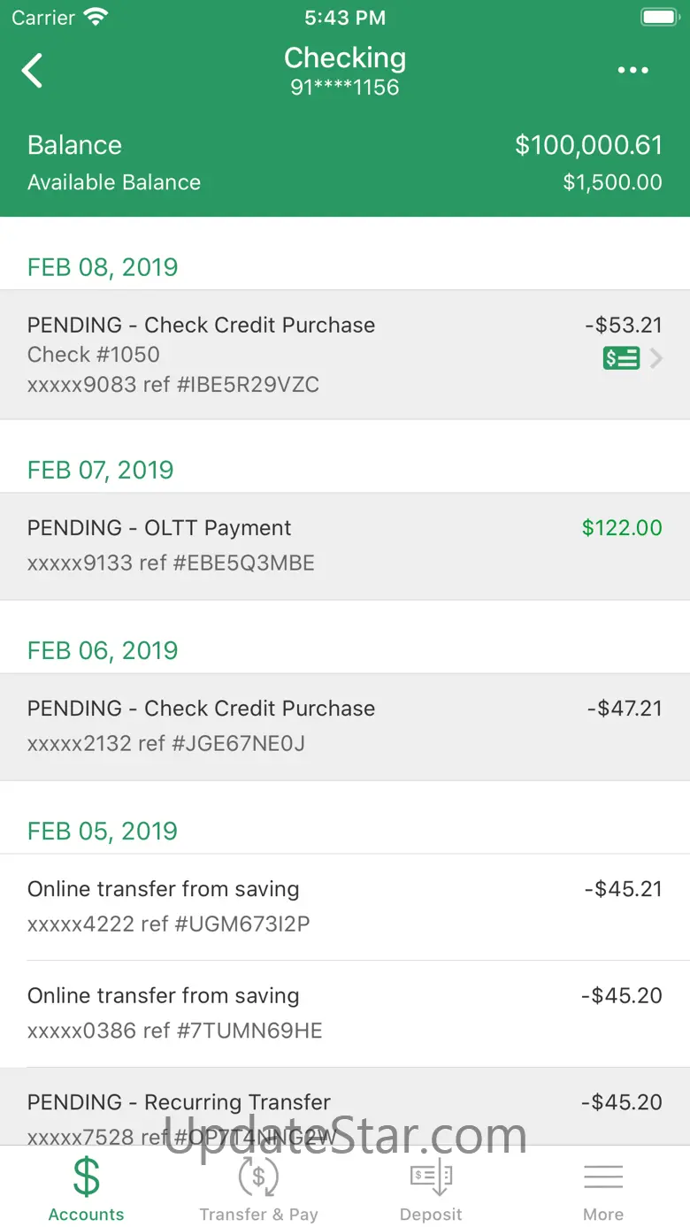The image size is (690, 1227).
Task: Tap the Deposit check icon
Action: click(x=431, y=1177)
